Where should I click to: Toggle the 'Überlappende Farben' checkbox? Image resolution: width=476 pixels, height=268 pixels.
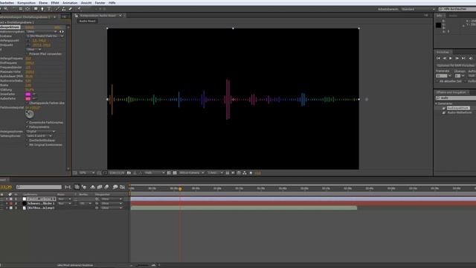pos(27,103)
